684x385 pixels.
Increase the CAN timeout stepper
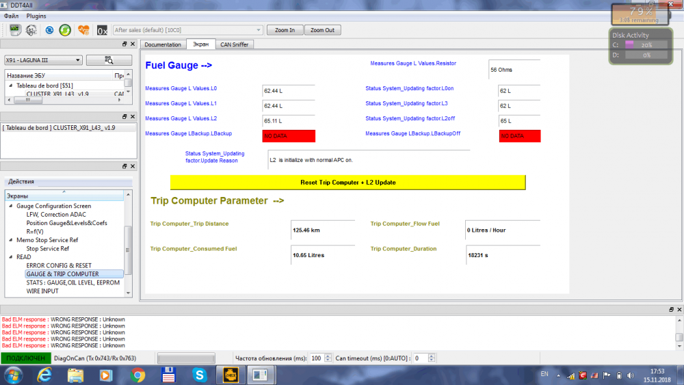pos(432,356)
